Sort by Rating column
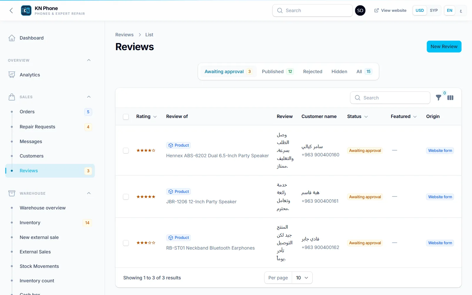 pos(146,117)
